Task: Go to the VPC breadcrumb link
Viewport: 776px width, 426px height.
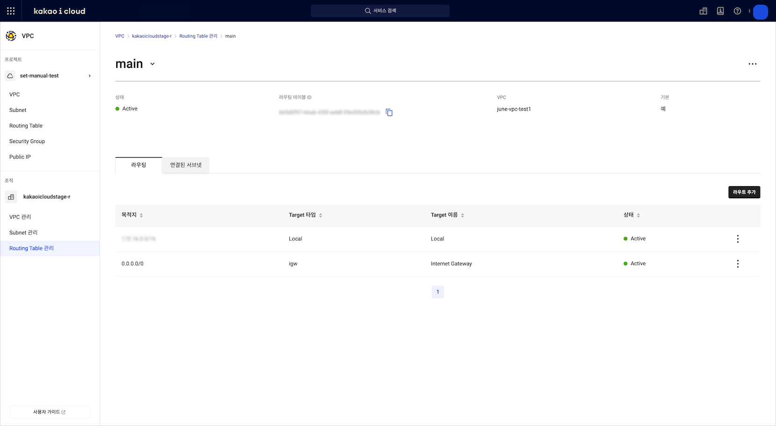Action: coord(120,36)
